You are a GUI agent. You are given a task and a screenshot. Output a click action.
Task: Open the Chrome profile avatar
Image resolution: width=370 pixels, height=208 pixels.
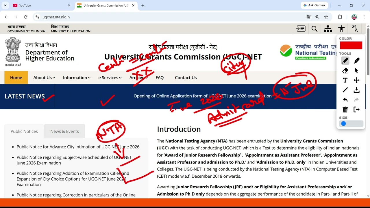coord(354,17)
